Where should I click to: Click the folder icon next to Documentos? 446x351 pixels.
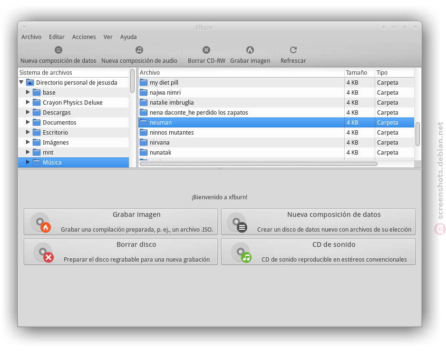37,122
